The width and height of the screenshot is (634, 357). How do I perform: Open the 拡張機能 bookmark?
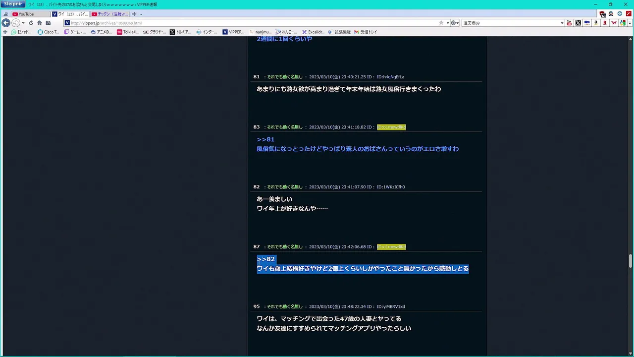tap(339, 32)
